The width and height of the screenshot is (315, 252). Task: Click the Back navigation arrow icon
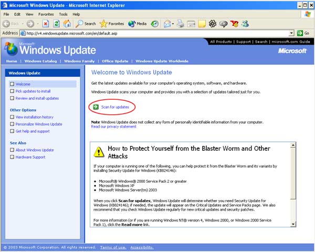[6, 24]
